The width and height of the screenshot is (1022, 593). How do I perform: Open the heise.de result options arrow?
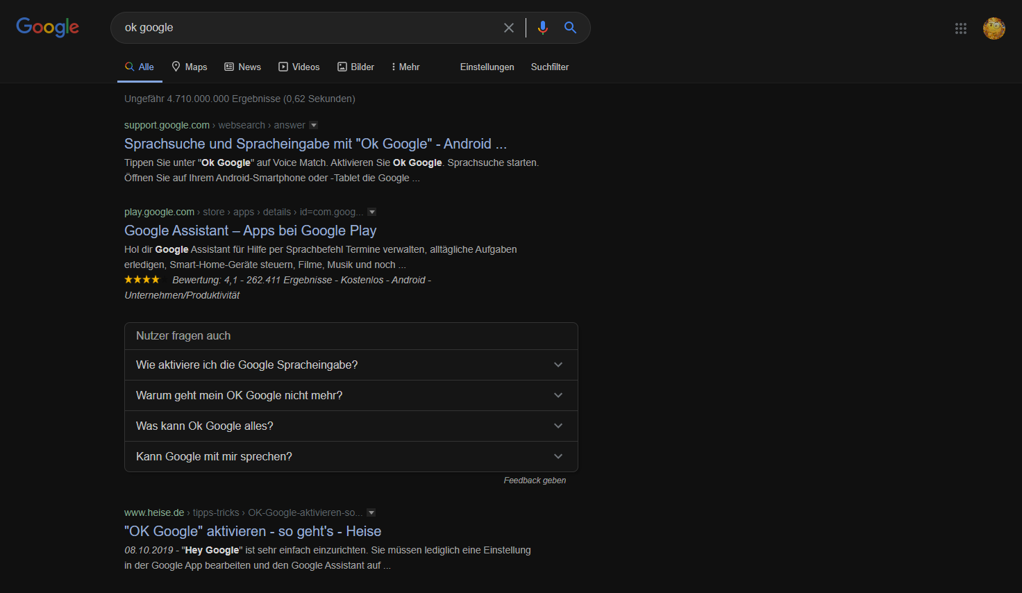click(371, 513)
